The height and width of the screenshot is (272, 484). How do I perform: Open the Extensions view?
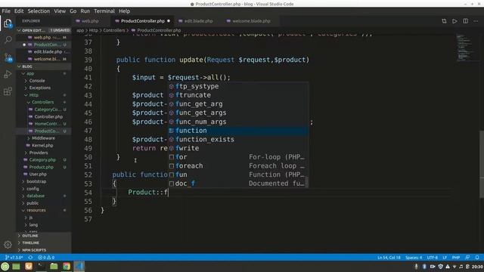(x=8, y=91)
